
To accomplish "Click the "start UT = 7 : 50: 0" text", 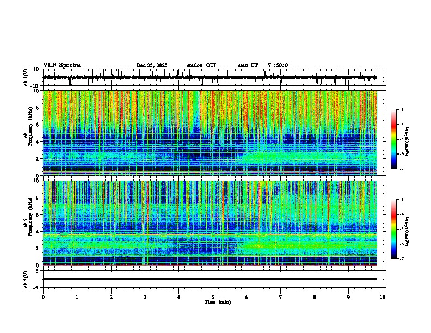I will (263, 65).
